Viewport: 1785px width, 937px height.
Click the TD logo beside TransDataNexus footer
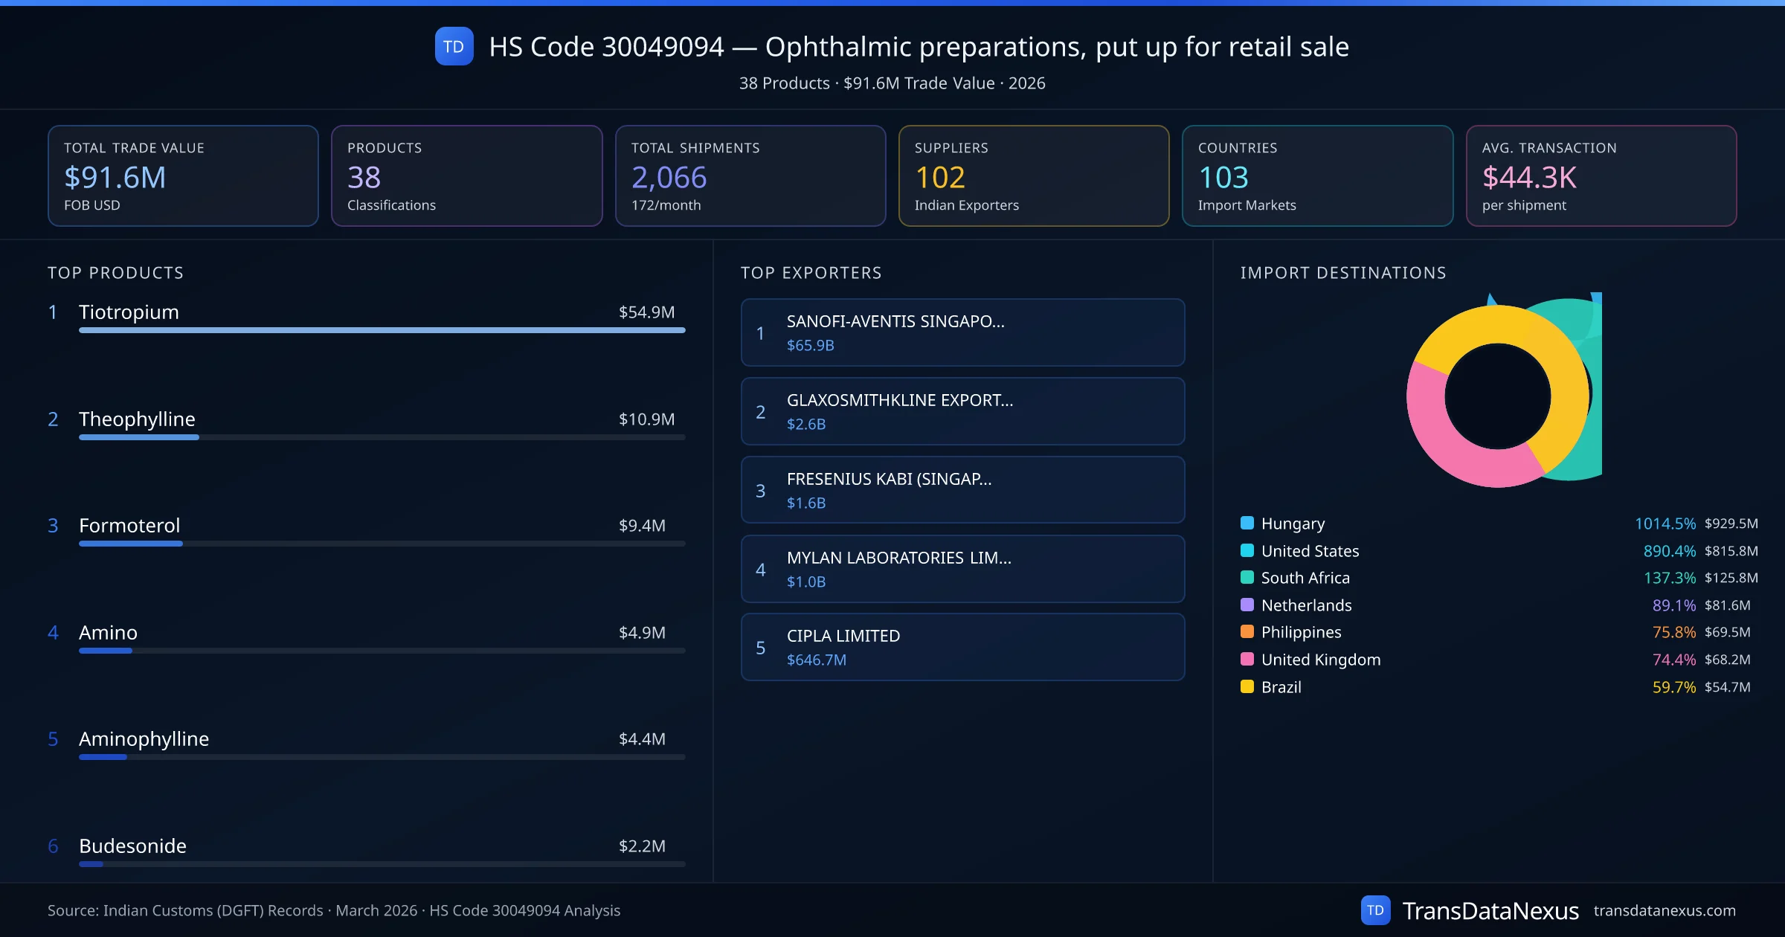tap(1375, 910)
